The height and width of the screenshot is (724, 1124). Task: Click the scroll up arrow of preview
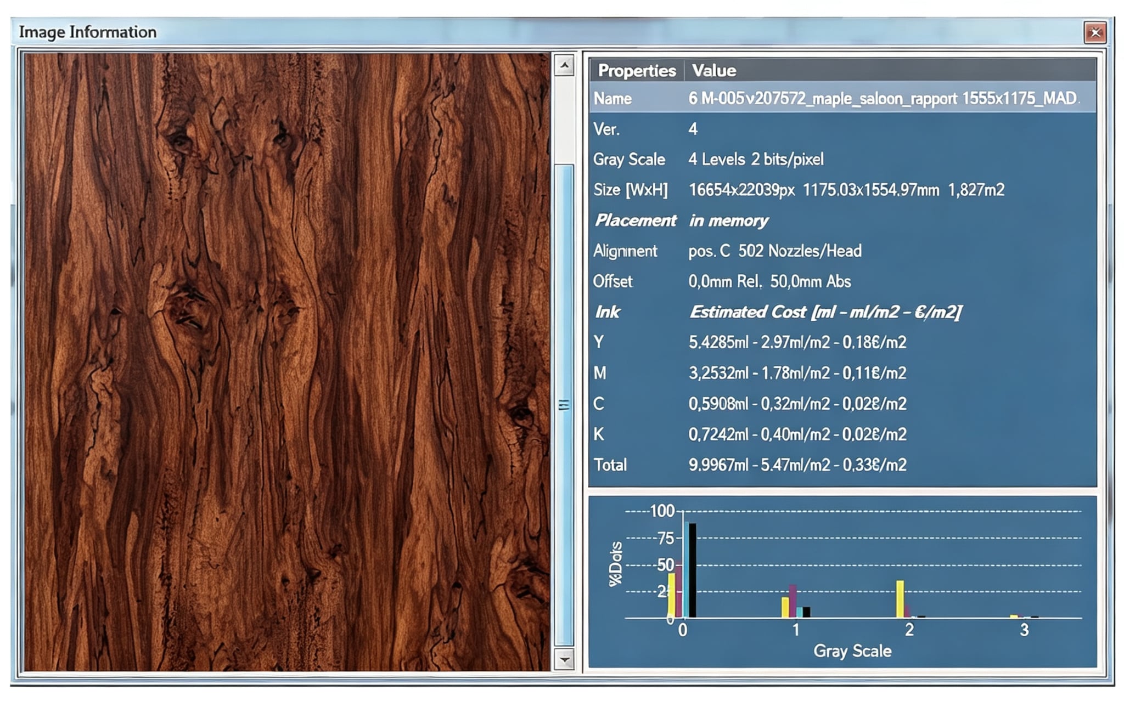[x=564, y=65]
